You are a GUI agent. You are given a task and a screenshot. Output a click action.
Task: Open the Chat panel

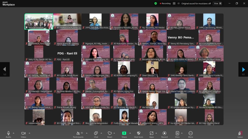(x=96, y=133)
